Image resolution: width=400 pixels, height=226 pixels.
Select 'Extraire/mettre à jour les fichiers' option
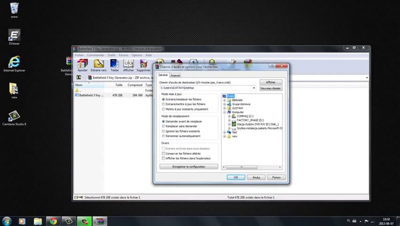click(x=163, y=104)
